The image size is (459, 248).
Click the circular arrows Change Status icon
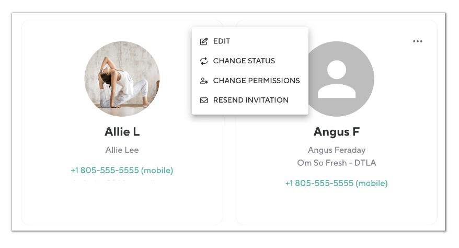(204, 61)
